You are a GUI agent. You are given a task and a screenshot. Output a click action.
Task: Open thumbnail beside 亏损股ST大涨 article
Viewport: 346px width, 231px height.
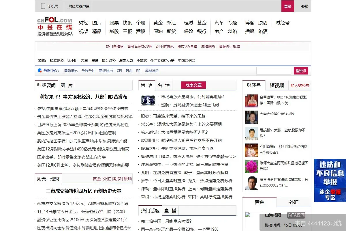tap(251, 134)
